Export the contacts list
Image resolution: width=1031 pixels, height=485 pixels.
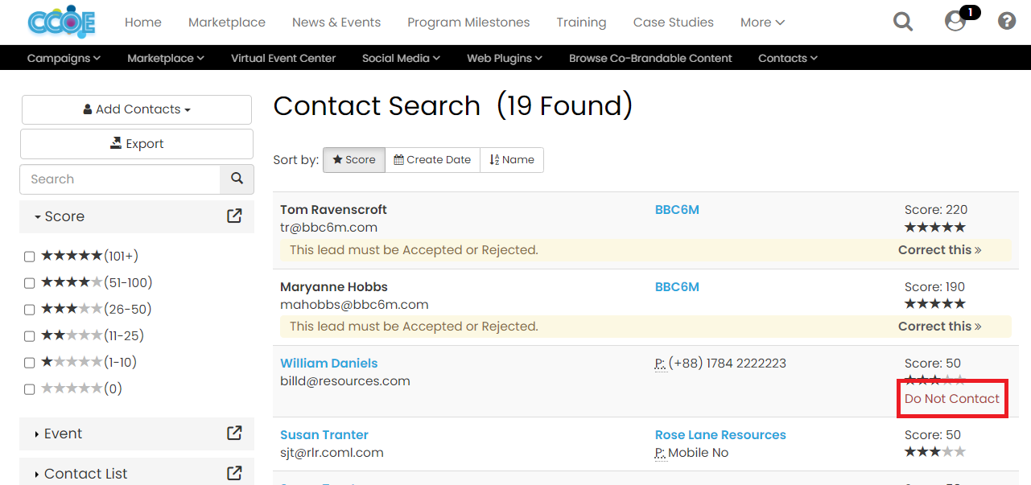[137, 144]
